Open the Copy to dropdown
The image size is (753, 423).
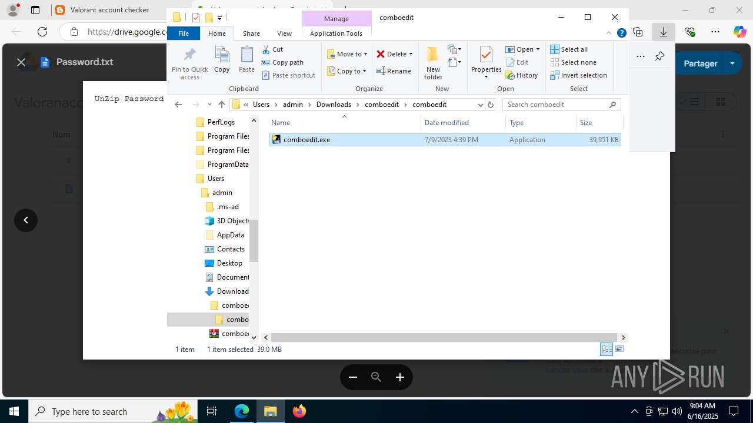click(346, 71)
